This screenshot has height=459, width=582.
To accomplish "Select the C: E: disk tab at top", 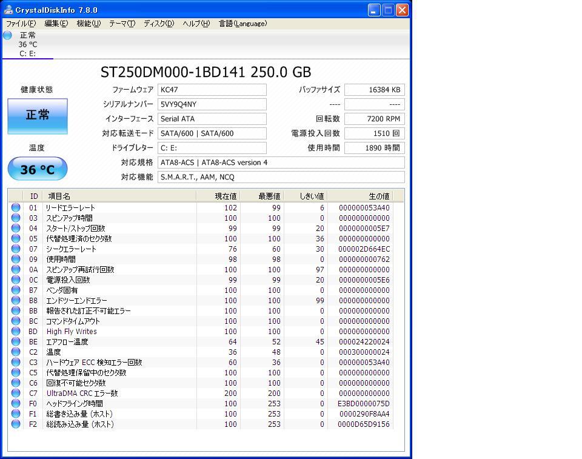I will [28, 44].
